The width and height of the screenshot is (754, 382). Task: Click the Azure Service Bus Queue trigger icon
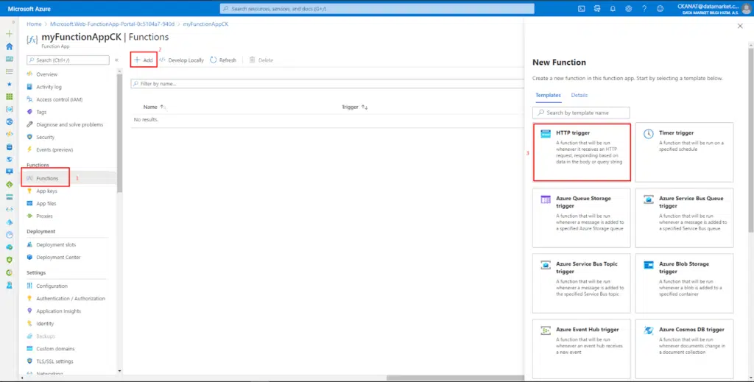point(648,199)
